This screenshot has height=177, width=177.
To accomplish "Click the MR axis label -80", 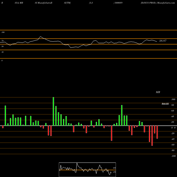I will click(x=173, y=150).
